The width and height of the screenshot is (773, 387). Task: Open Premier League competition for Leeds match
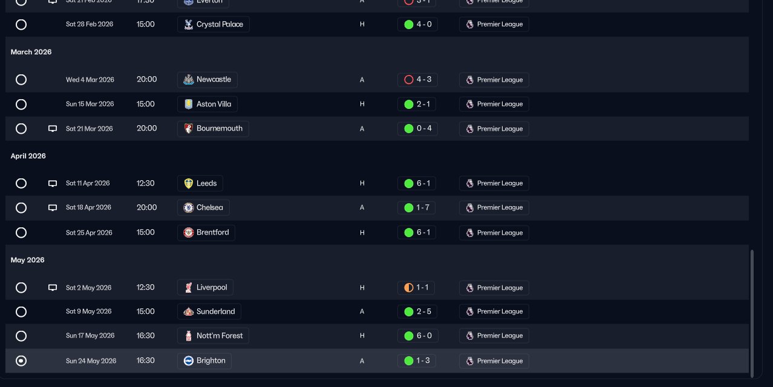494,183
